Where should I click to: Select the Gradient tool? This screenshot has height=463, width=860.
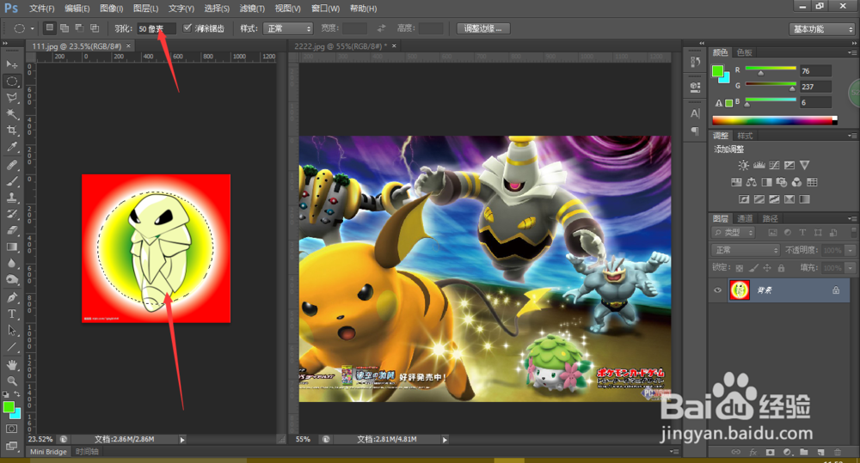(11, 247)
